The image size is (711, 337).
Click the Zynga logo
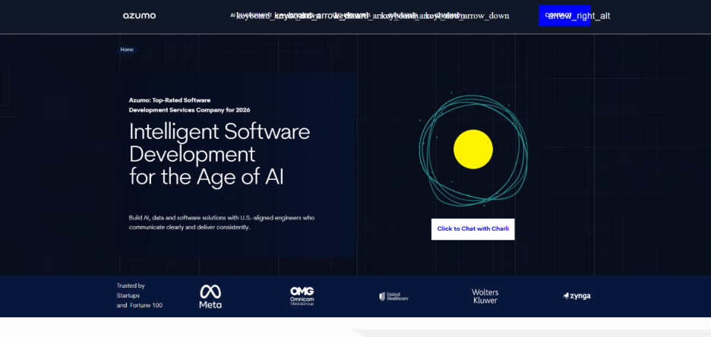pyautogui.click(x=577, y=296)
